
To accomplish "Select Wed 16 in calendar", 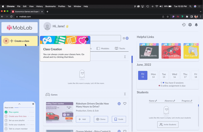I will 175,75.
